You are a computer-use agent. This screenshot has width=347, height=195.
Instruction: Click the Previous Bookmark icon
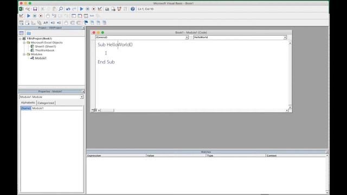pos(98,23)
